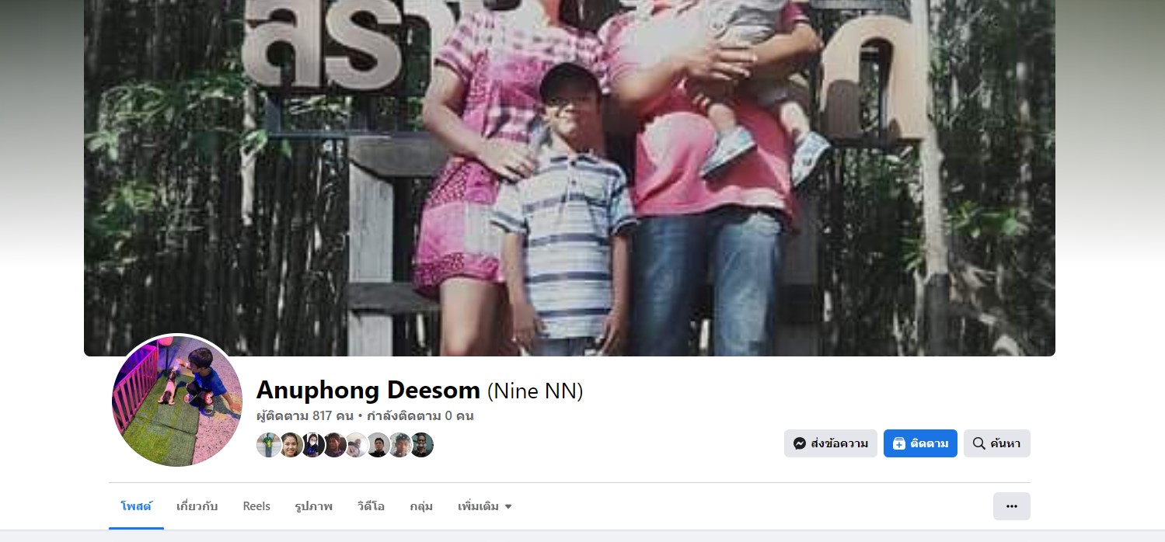
Task: Expand the เพิ่มเติม dropdown menu
Action: point(484,506)
